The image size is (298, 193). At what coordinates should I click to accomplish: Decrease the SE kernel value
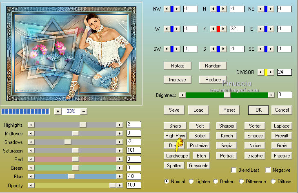pos(260,49)
